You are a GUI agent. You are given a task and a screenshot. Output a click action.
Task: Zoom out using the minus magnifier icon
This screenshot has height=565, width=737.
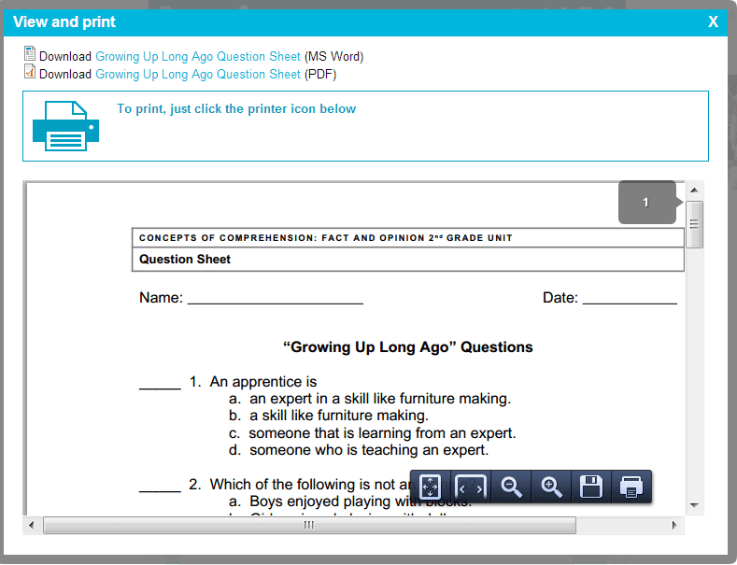pyautogui.click(x=511, y=487)
